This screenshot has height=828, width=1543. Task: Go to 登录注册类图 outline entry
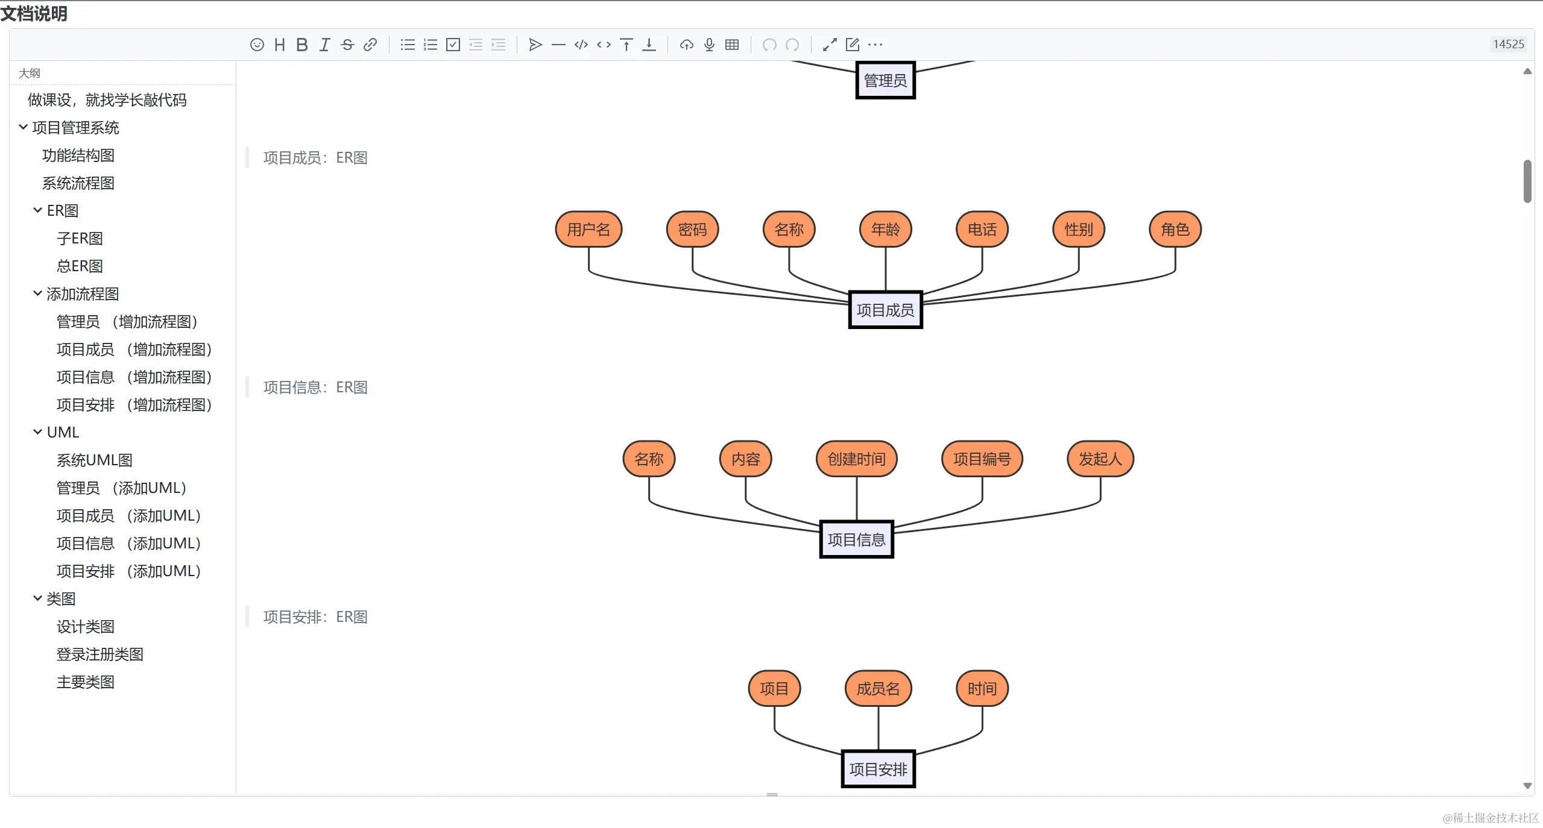click(x=99, y=654)
